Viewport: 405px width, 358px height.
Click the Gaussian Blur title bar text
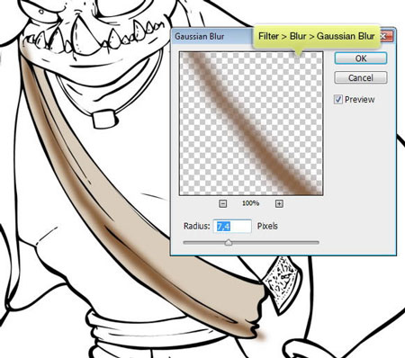(x=200, y=37)
